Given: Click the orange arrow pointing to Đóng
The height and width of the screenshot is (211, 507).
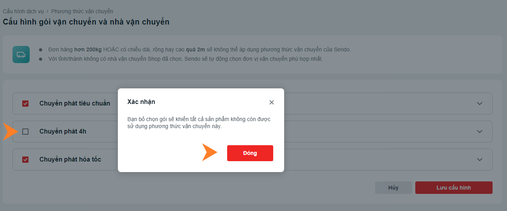Looking at the screenshot, I should (x=209, y=152).
